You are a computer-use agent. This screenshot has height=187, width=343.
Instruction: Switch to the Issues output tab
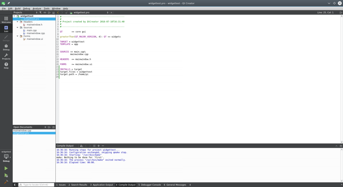click(61, 185)
